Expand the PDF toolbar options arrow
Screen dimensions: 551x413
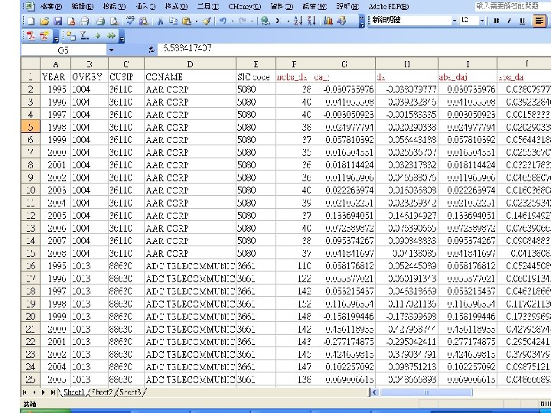[x=56, y=37]
